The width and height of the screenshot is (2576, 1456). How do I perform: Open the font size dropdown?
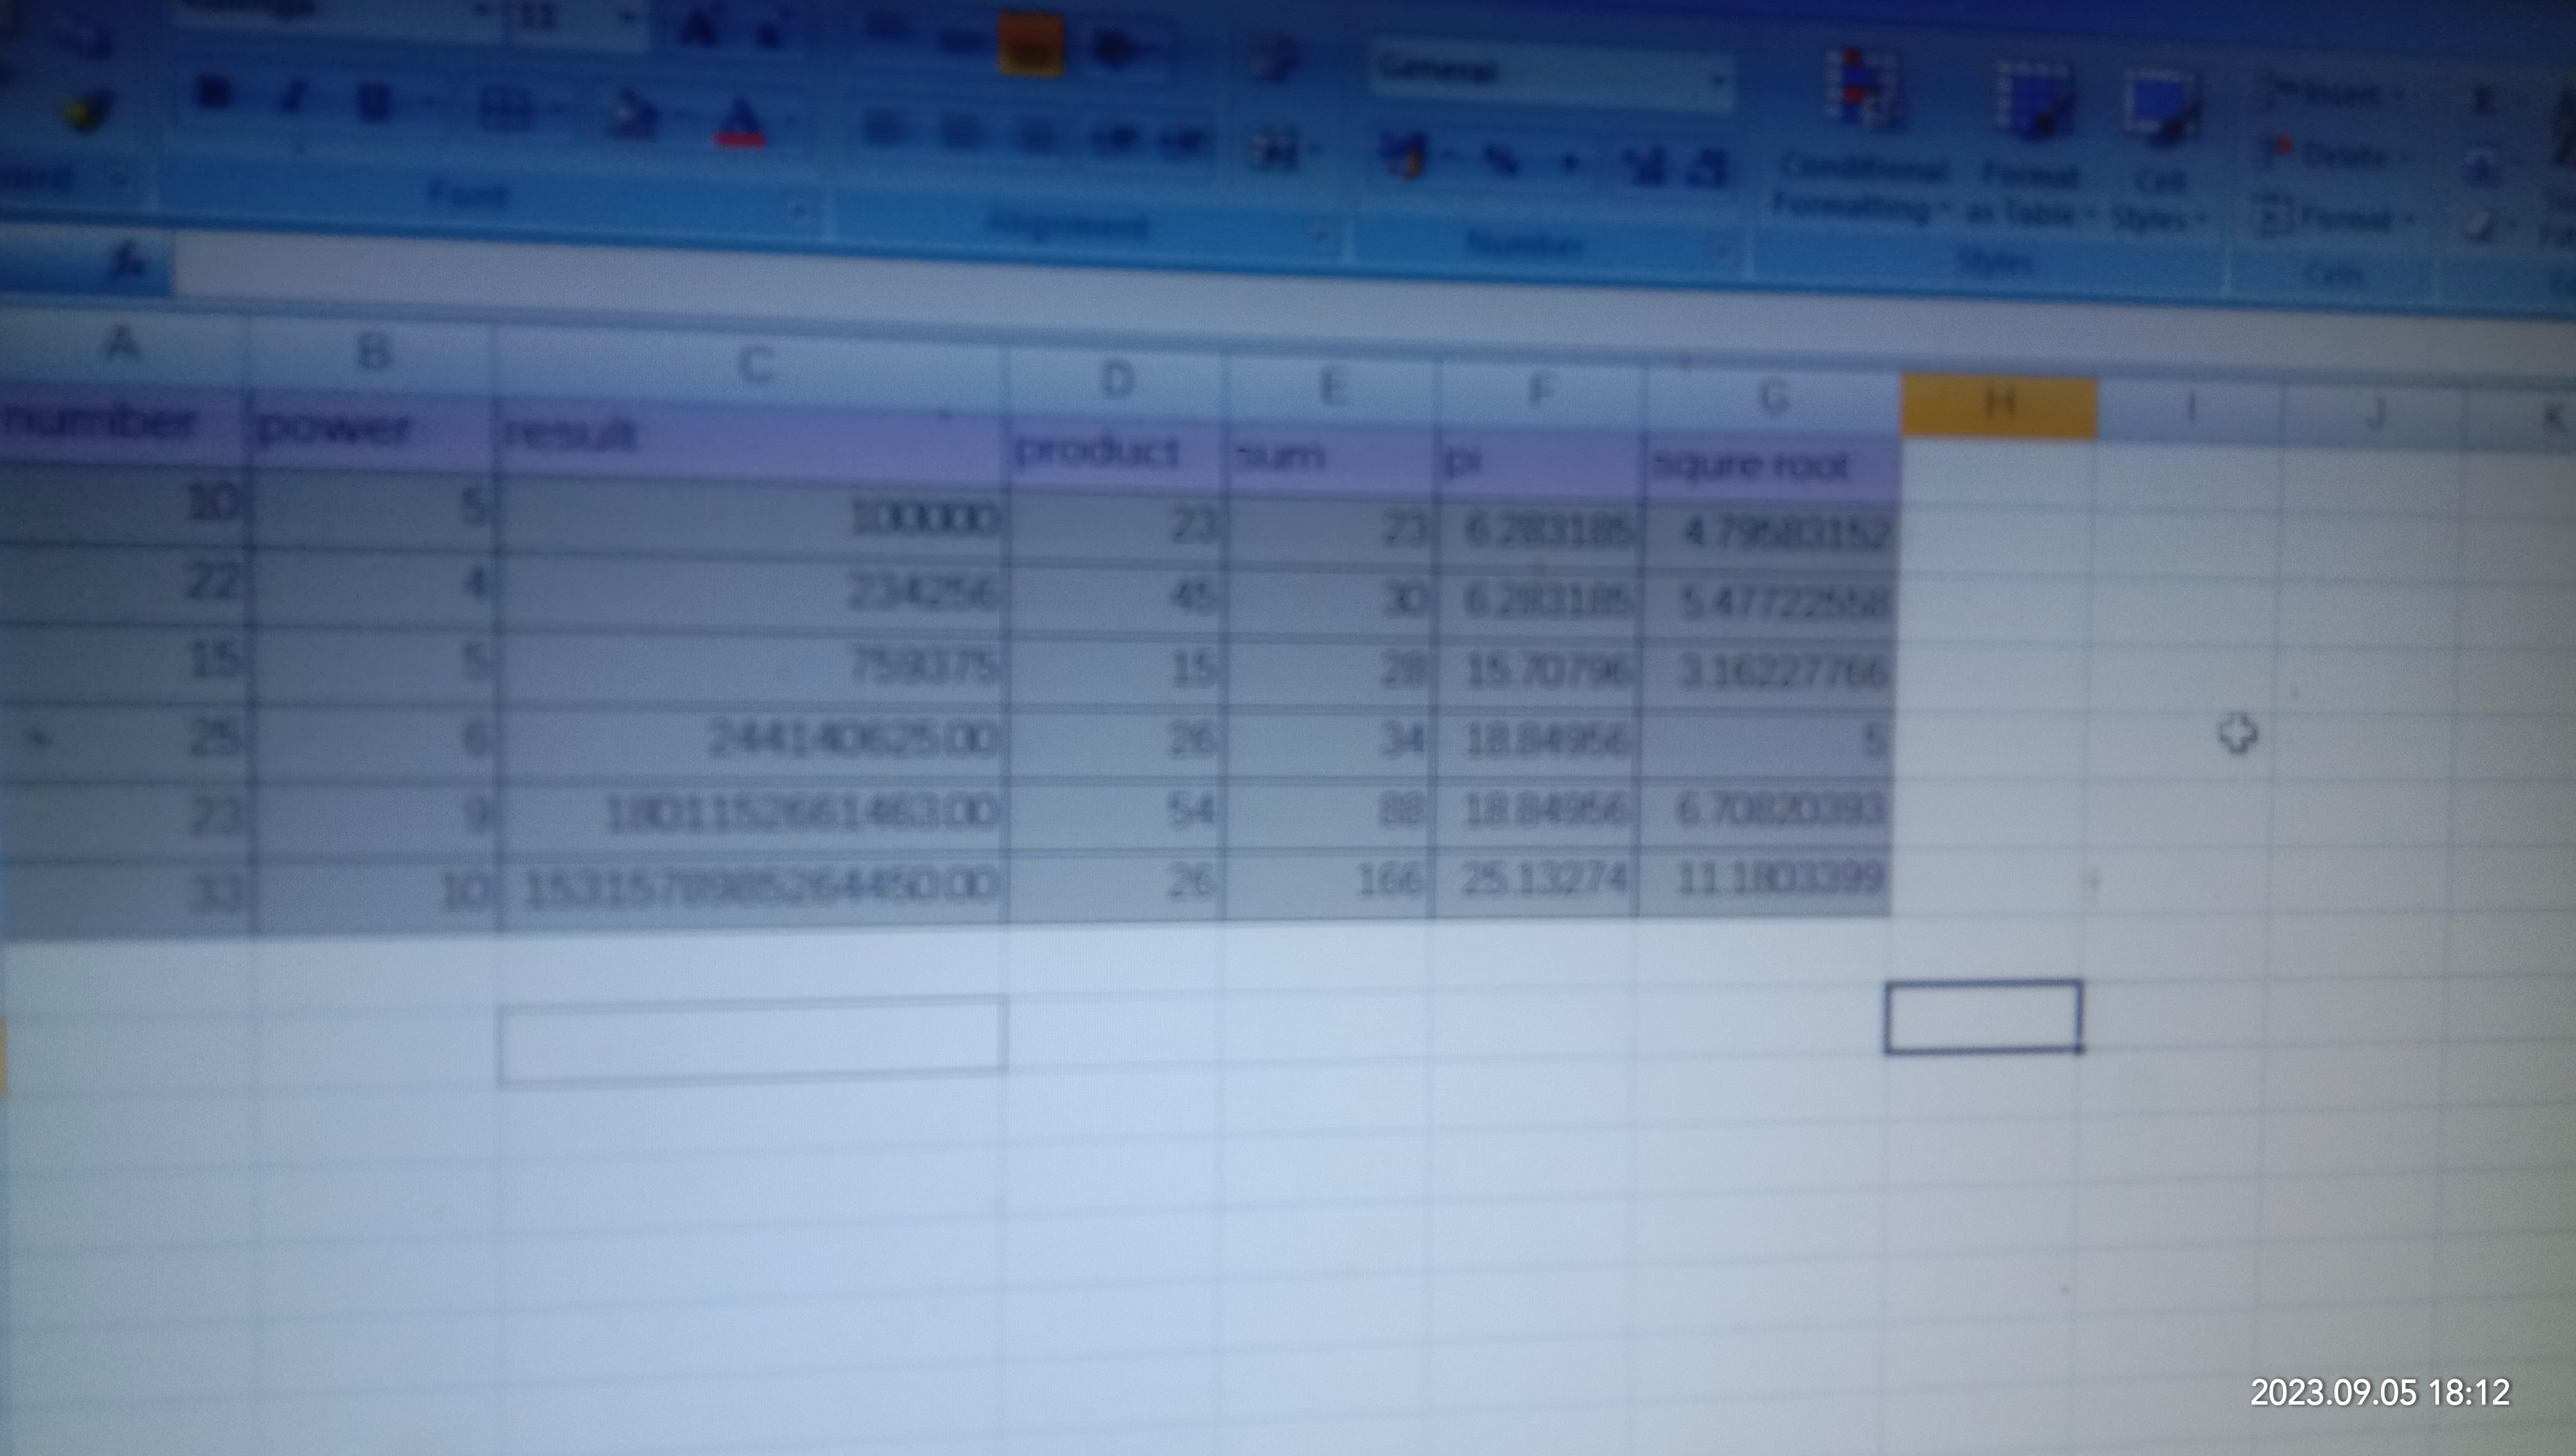click(628, 18)
